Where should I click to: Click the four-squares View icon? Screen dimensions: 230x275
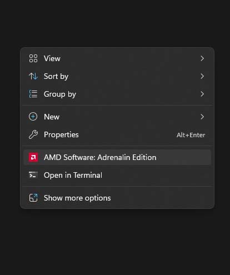tap(33, 58)
